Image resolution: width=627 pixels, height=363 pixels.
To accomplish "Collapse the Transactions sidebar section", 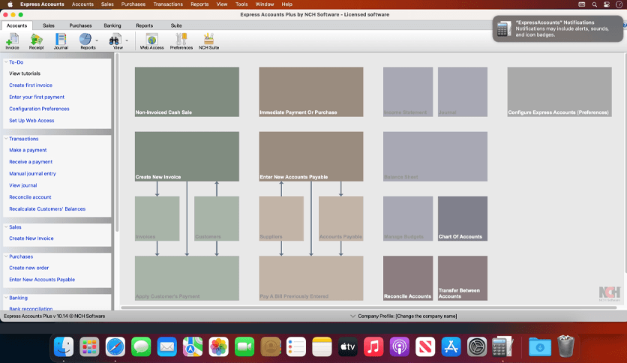I will [6, 139].
